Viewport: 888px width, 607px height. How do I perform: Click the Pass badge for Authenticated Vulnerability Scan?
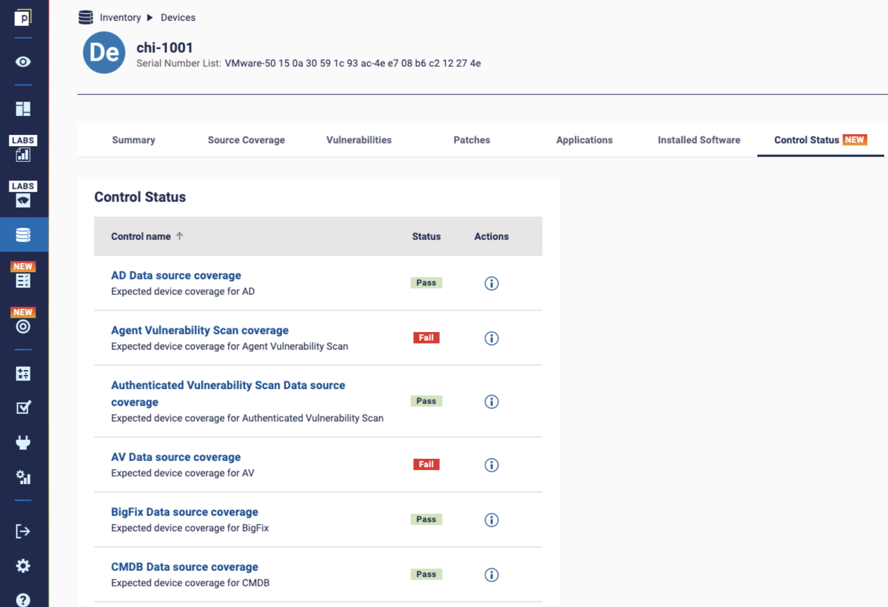[426, 401]
